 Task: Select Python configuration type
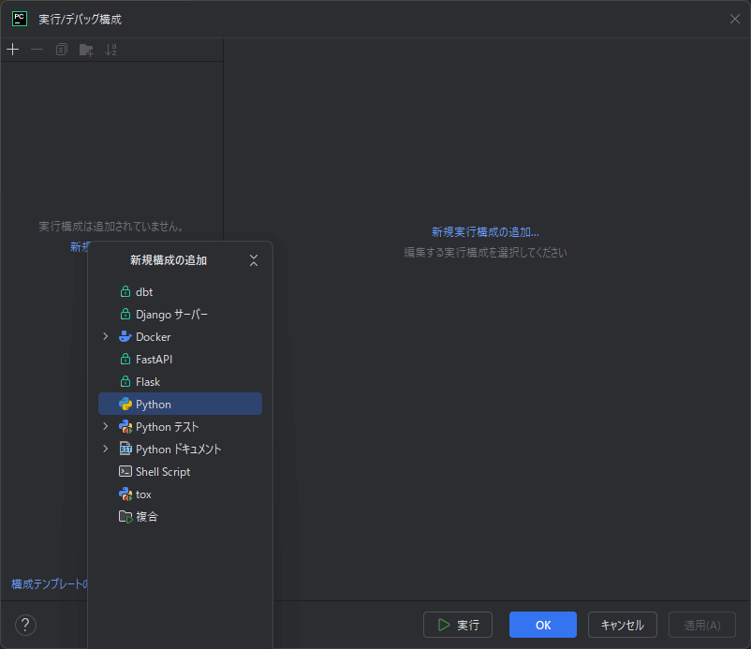(x=154, y=405)
